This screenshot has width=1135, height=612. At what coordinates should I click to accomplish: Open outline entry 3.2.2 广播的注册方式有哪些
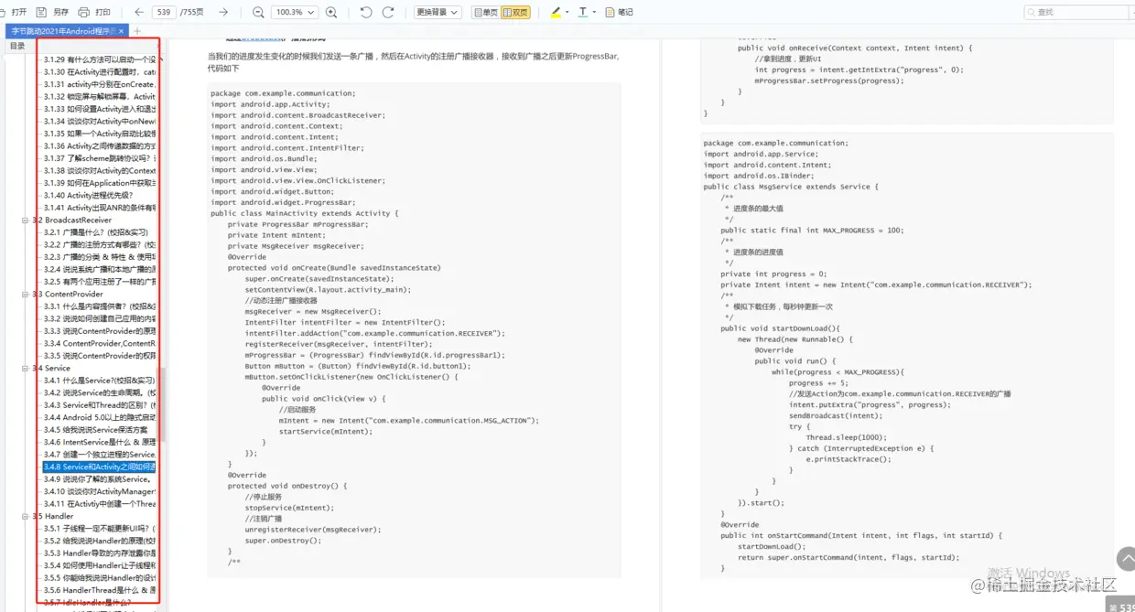(x=99, y=245)
